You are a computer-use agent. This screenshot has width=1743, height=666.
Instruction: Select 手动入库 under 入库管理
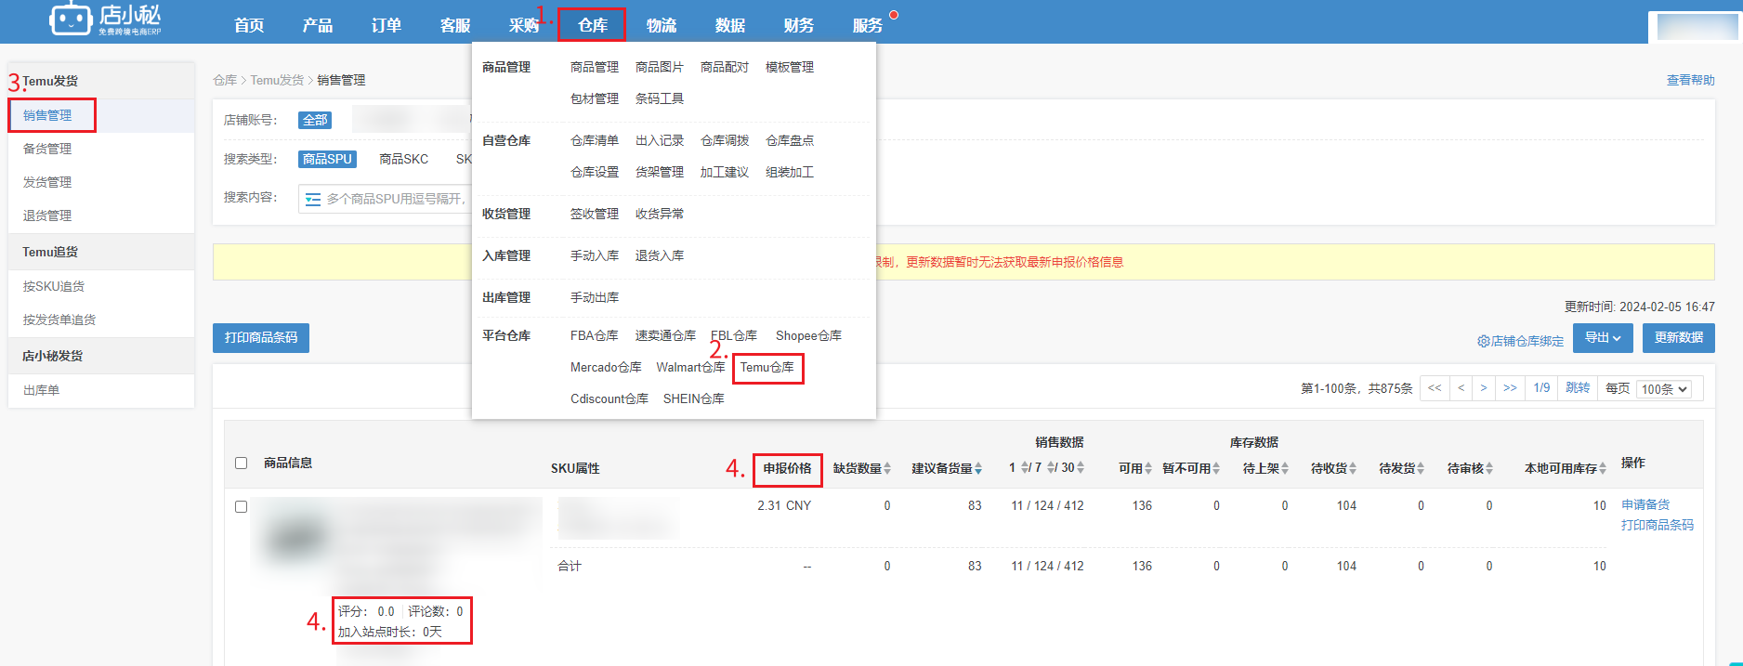(595, 256)
